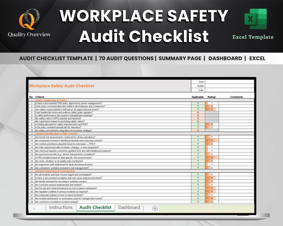Toggle Applicable Y for question 17

pos(198,157)
